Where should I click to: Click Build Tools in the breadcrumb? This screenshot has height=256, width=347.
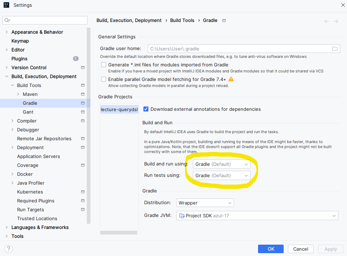(x=182, y=20)
